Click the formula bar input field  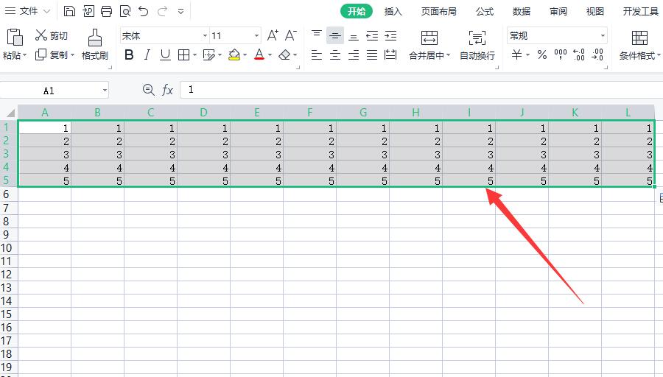point(421,90)
